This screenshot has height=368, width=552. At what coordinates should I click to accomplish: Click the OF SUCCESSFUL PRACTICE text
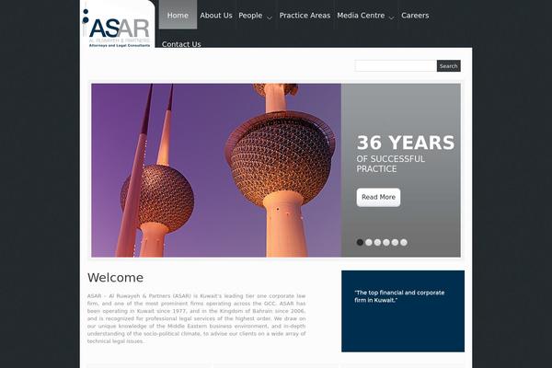coord(390,164)
